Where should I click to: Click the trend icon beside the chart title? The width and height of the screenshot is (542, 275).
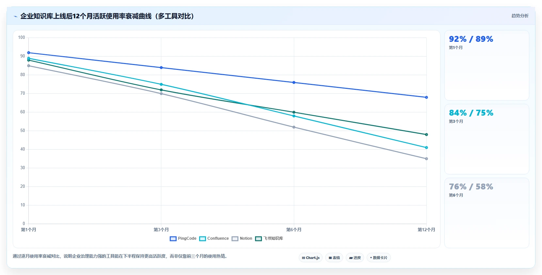(15, 16)
